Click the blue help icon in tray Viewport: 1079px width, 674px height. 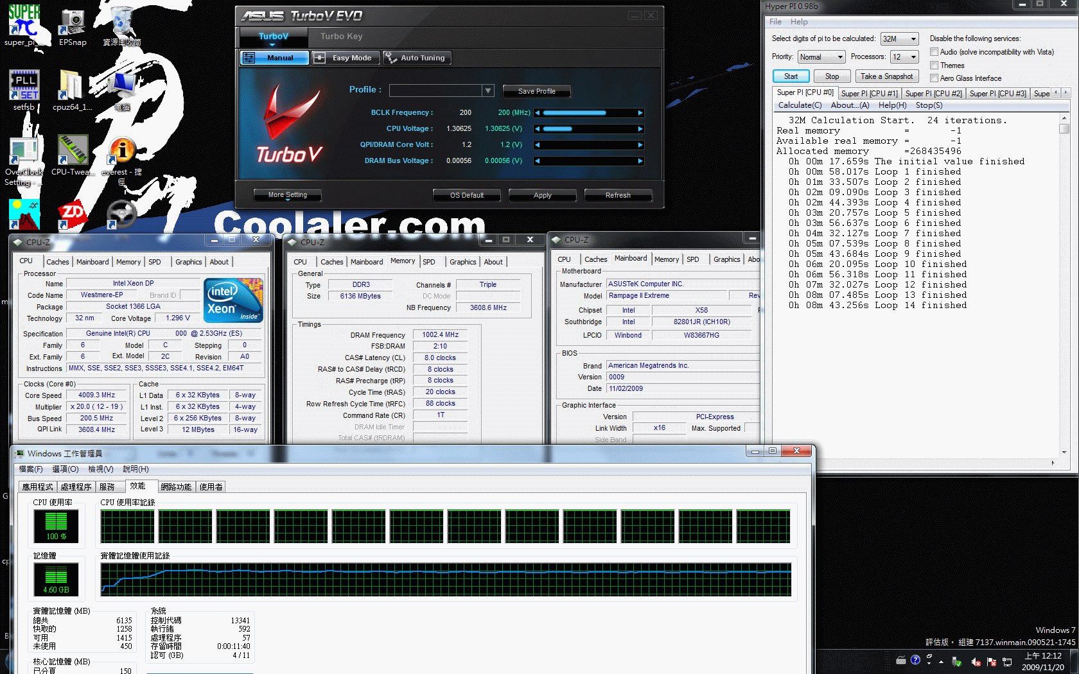point(915,660)
